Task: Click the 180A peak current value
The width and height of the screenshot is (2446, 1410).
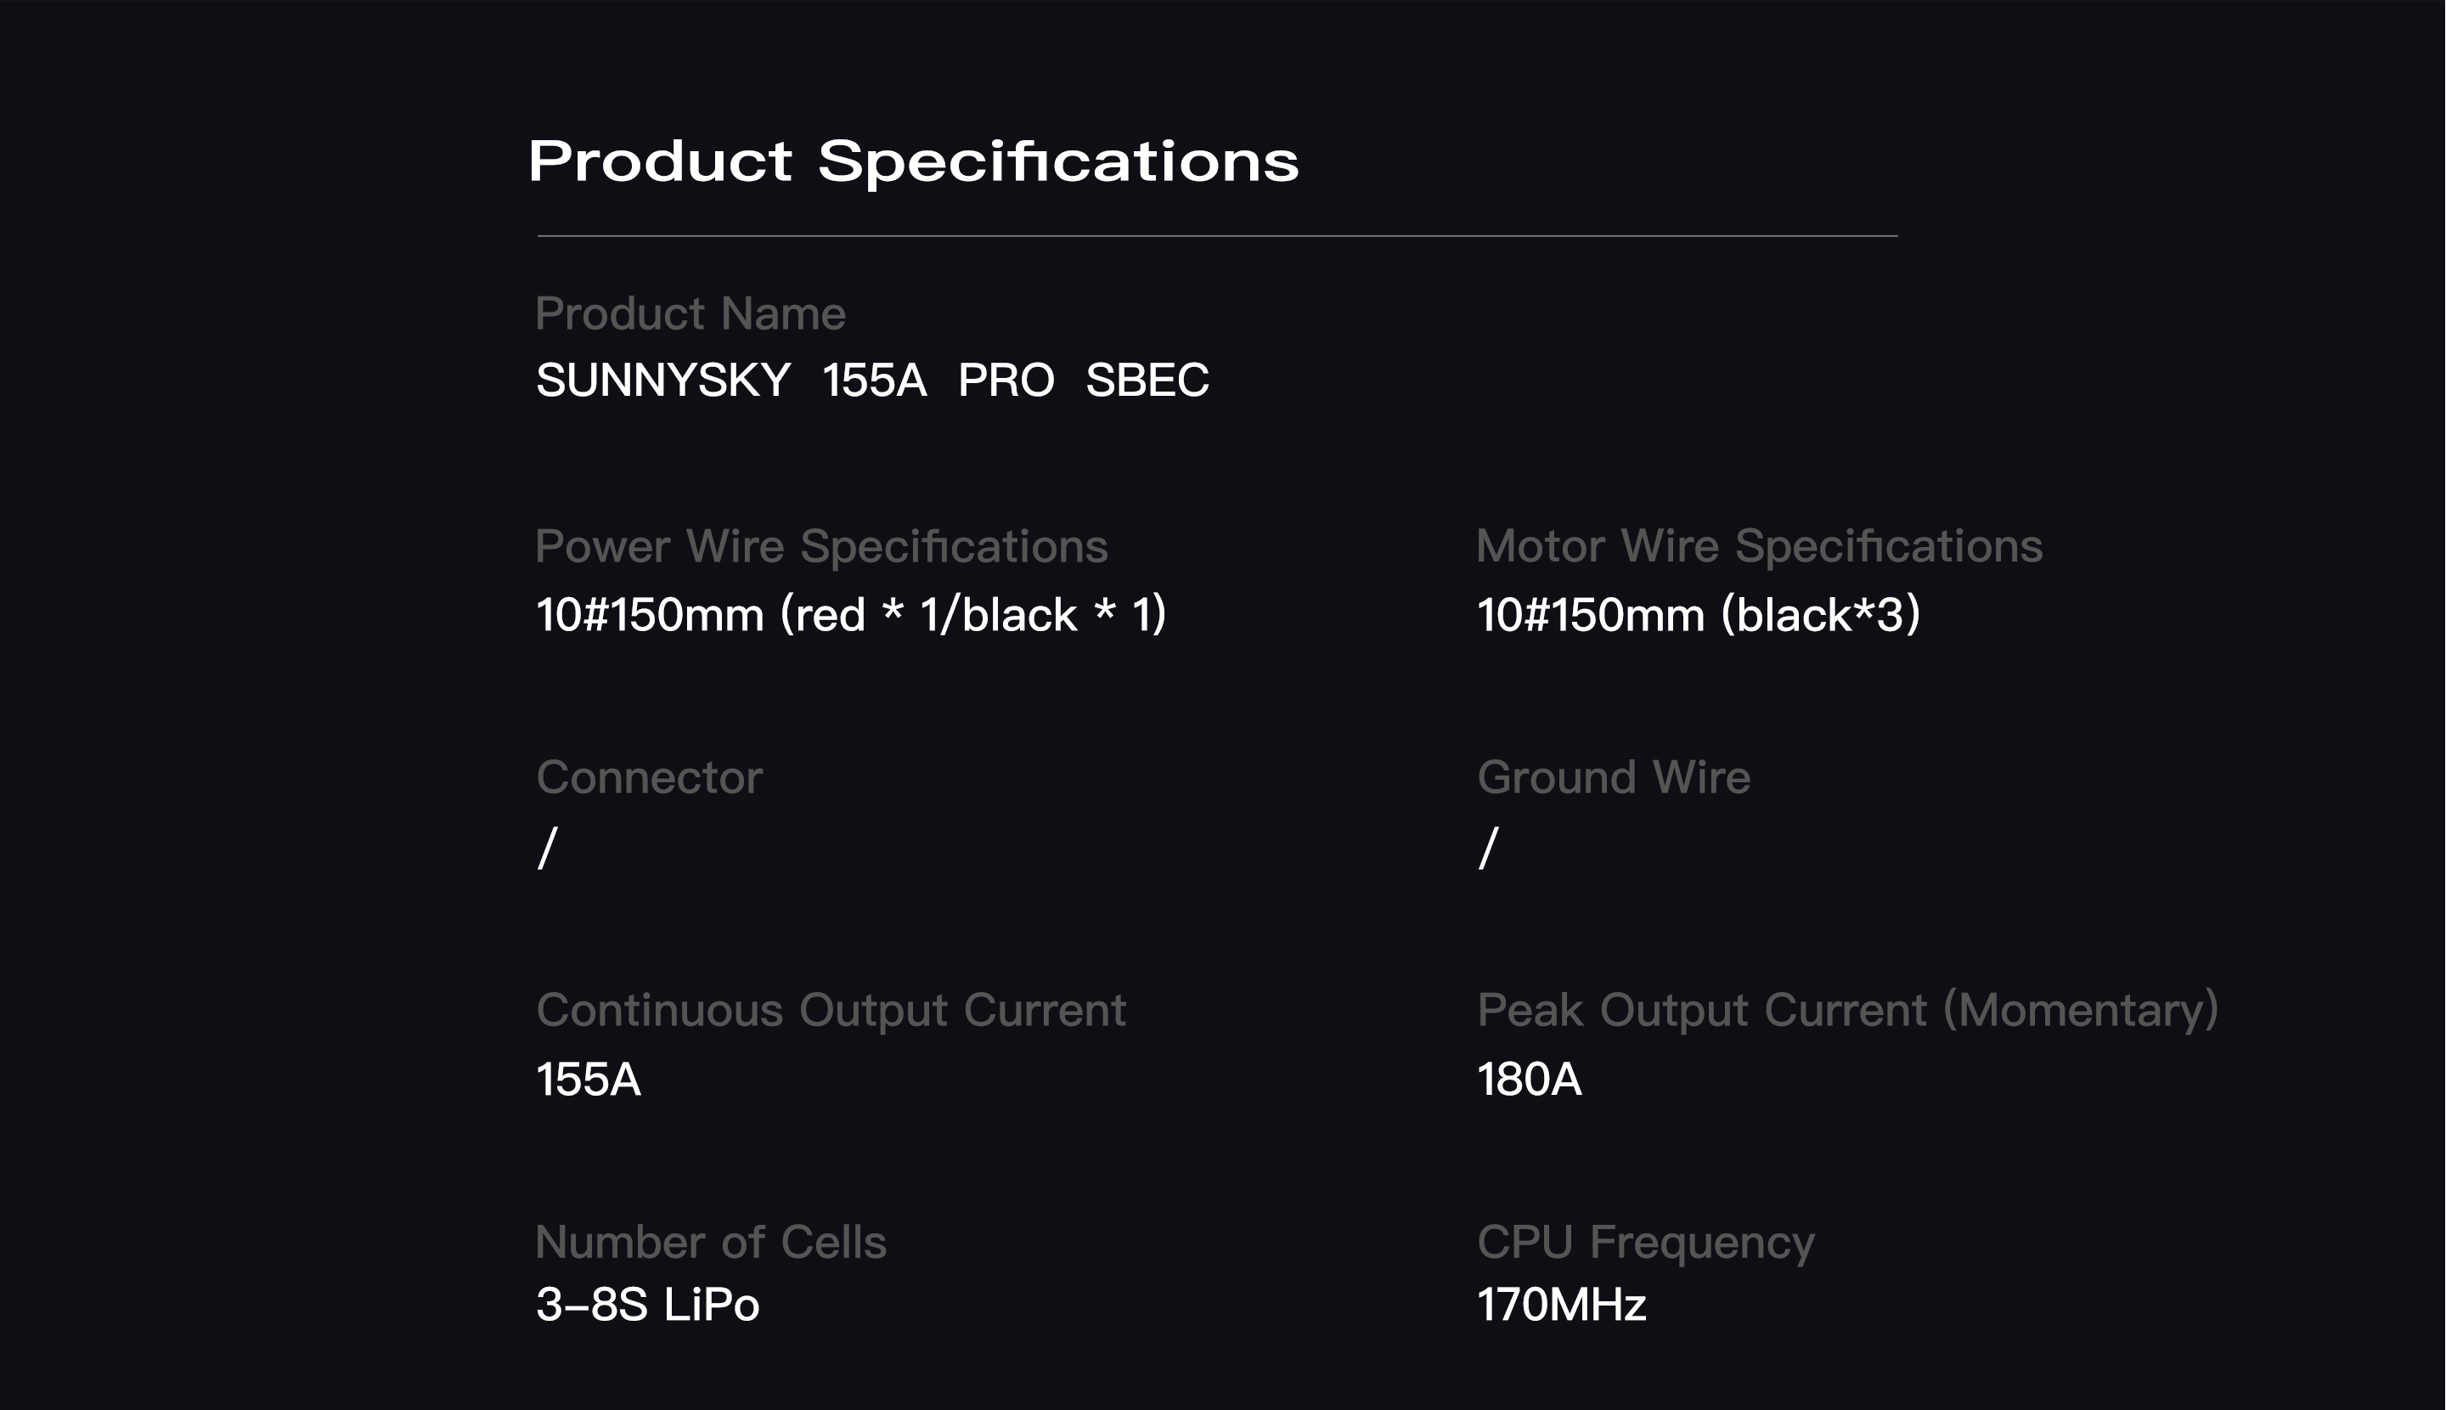Action: coord(1529,1080)
